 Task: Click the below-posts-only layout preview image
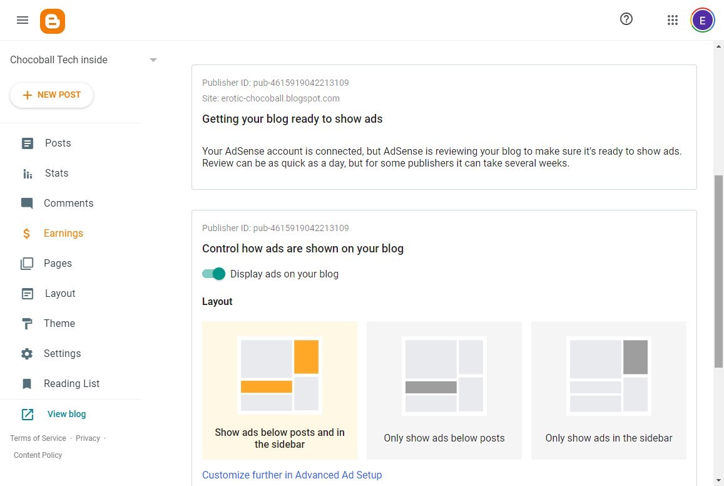(x=444, y=376)
